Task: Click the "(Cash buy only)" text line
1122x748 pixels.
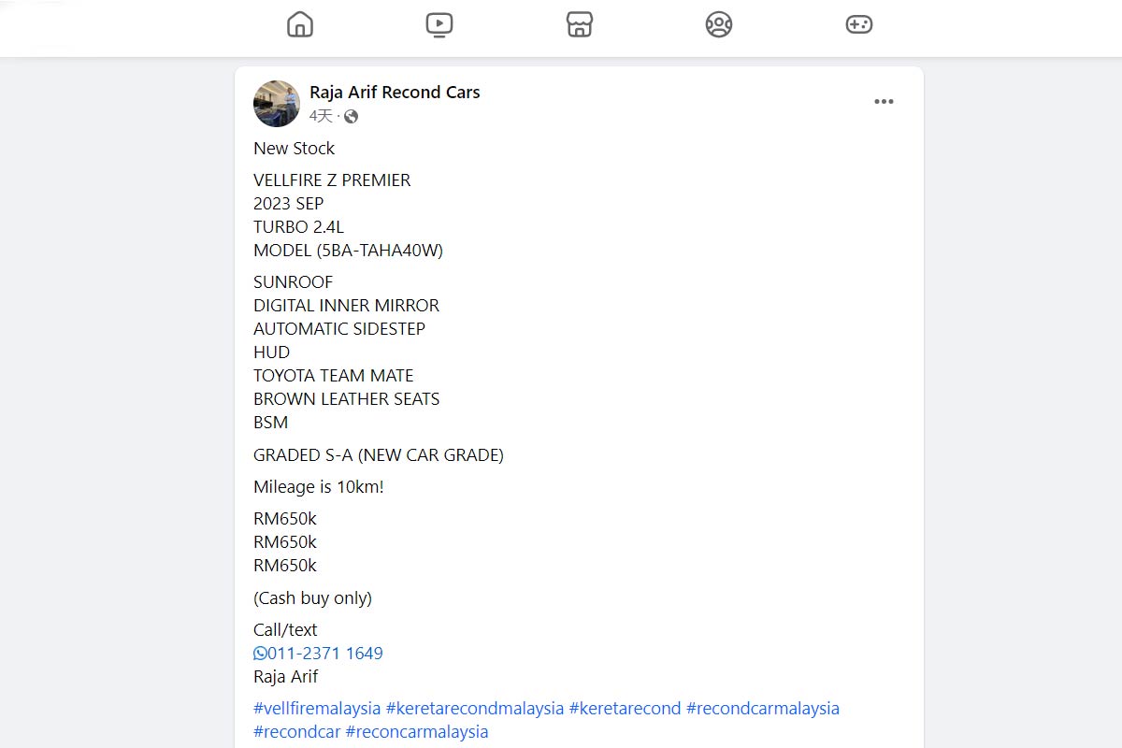Action: click(x=312, y=598)
